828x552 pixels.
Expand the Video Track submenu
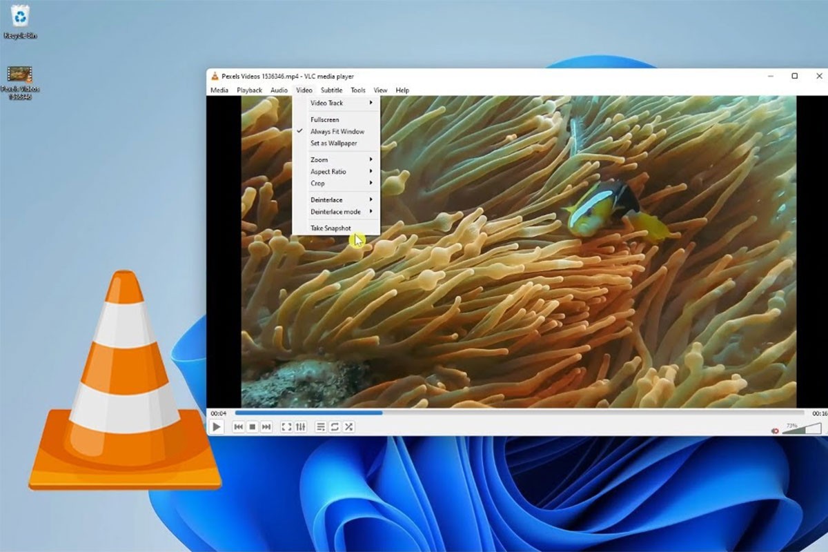[336, 103]
